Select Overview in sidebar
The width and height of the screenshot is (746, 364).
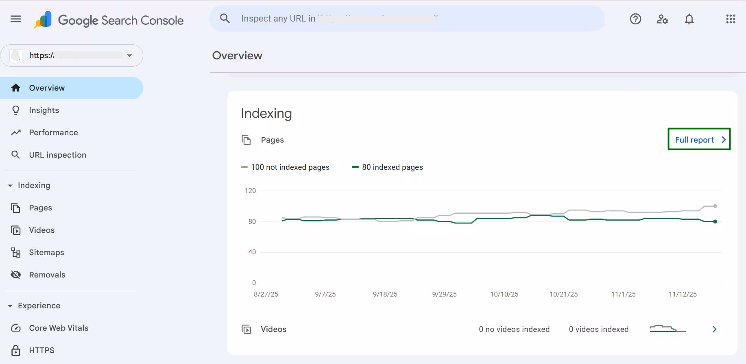pyautogui.click(x=72, y=88)
